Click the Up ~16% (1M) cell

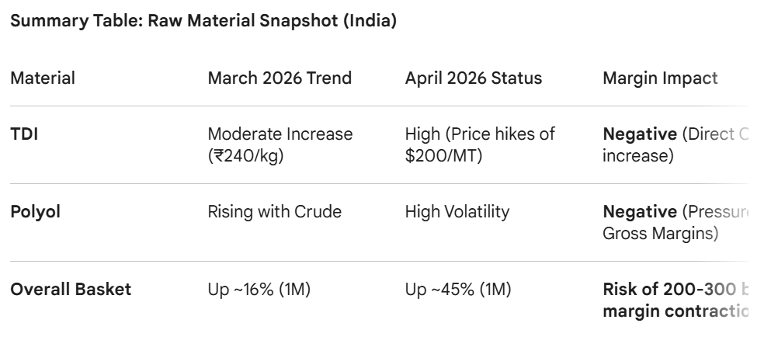259,290
